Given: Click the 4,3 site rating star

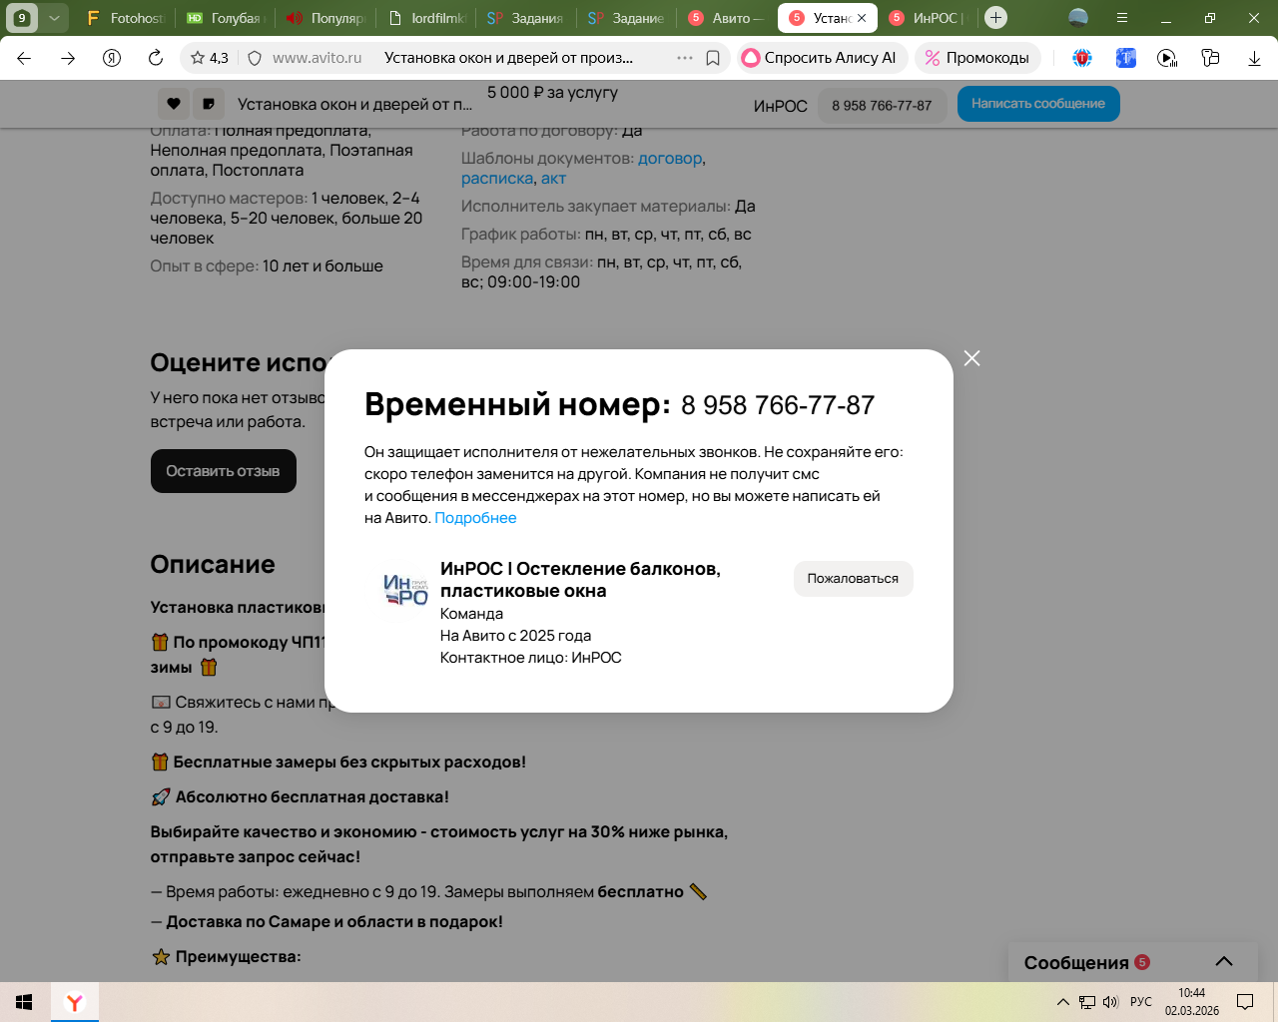Looking at the screenshot, I should (210, 58).
